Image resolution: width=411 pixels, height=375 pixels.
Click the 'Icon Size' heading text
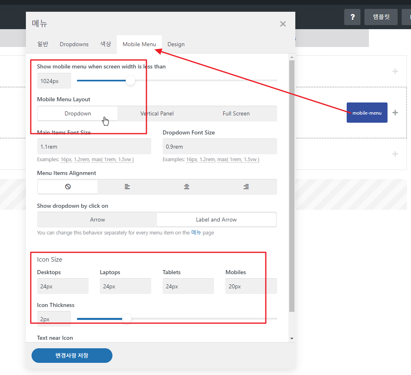pos(49,259)
